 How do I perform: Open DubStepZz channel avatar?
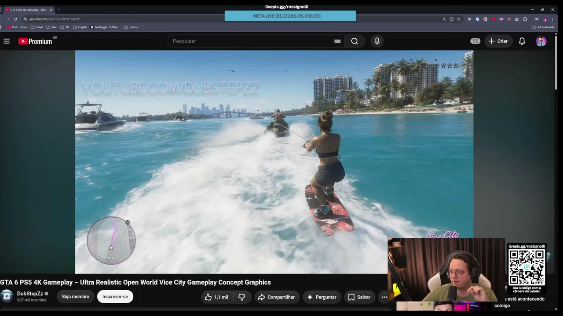pyautogui.click(x=7, y=297)
